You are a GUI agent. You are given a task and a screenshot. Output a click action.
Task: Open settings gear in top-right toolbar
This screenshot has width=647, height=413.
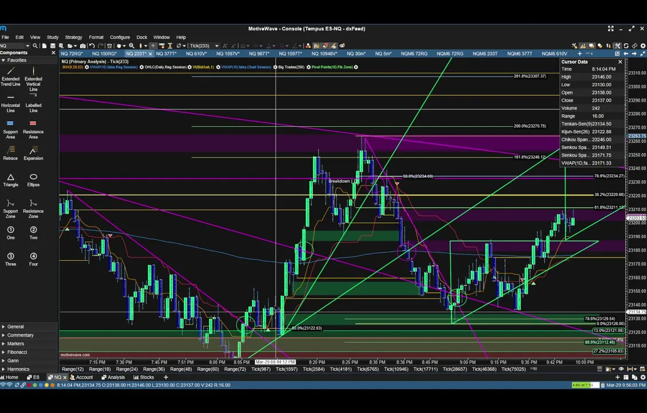(642, 46)
